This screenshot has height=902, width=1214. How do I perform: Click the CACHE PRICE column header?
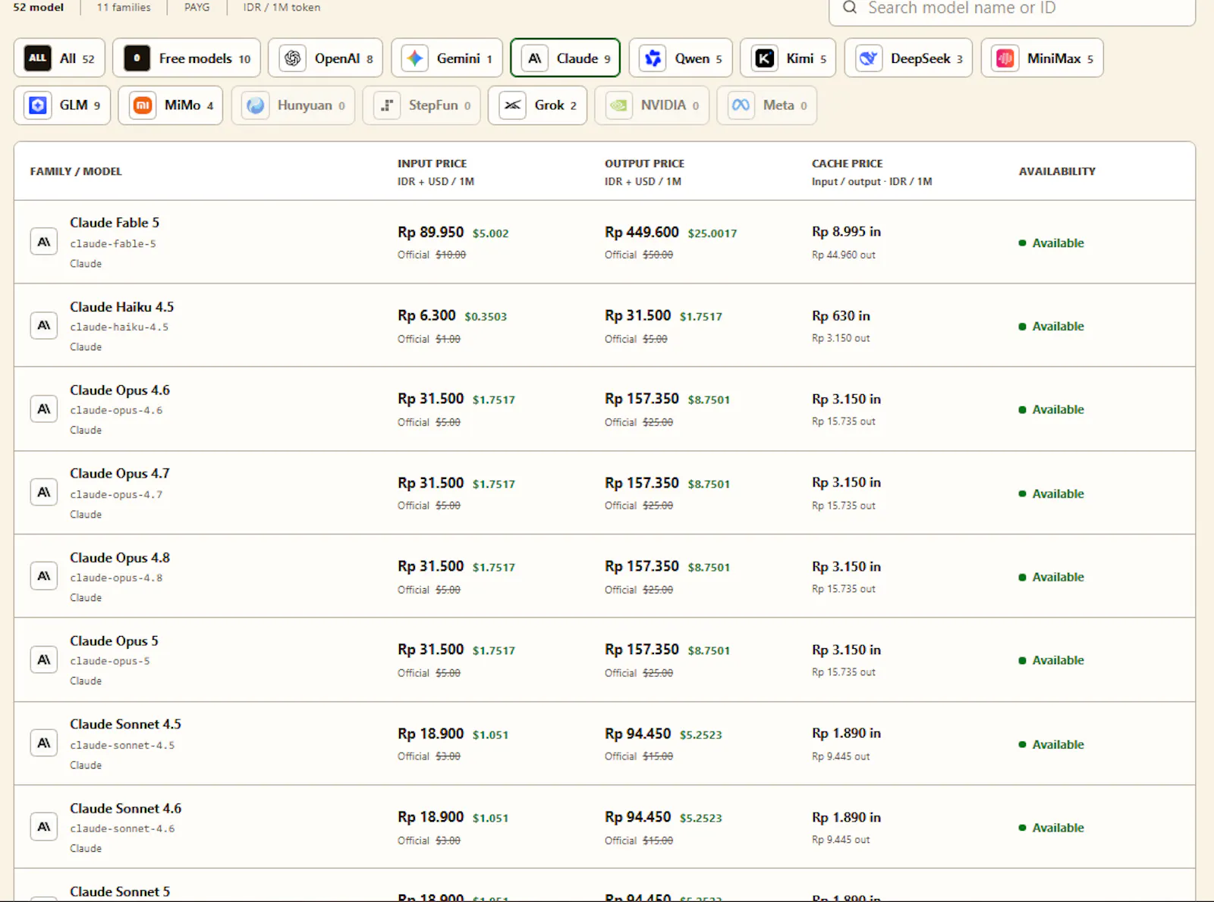tap(848, 164)
